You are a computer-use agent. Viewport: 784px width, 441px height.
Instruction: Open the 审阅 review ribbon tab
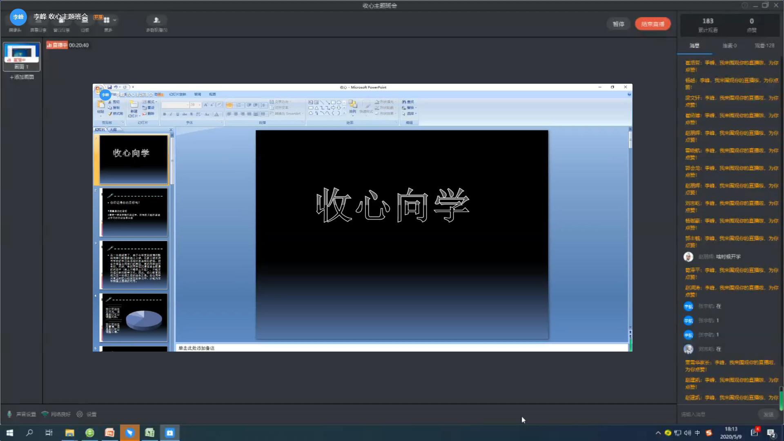pos(198,94)
